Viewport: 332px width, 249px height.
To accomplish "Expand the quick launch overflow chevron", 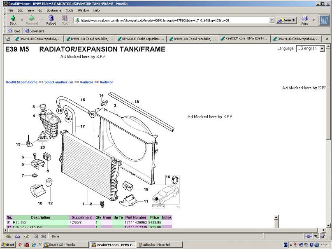I will [x=40, y=244].
